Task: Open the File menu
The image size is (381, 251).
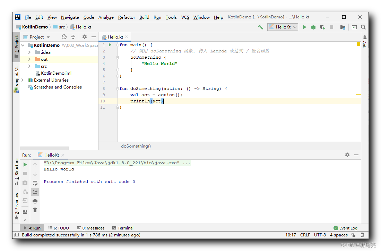Action: 28,17
